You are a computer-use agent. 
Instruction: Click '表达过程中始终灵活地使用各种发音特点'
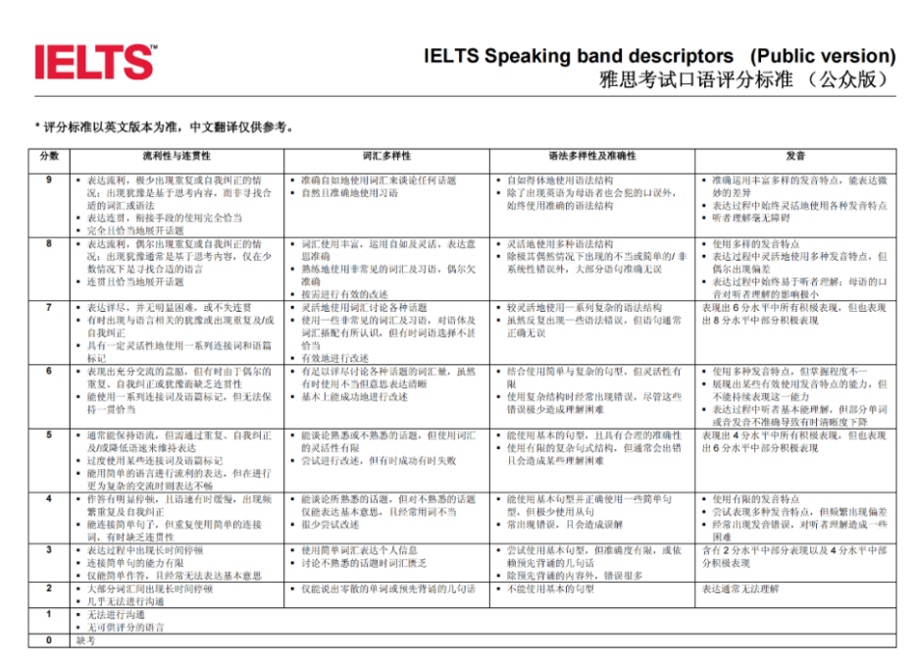click(x=799, y=206)
